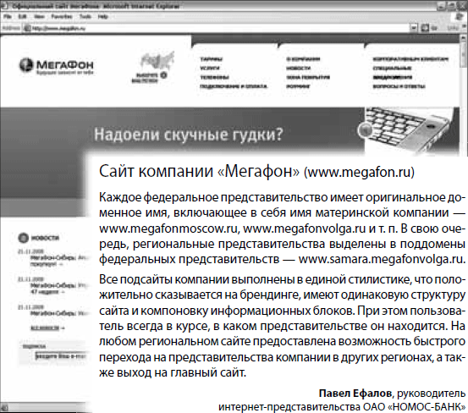The width and height of the screenshot is (468, 413).
Task: Click the Go button icon beside address bar
Action: coord(425,28)
